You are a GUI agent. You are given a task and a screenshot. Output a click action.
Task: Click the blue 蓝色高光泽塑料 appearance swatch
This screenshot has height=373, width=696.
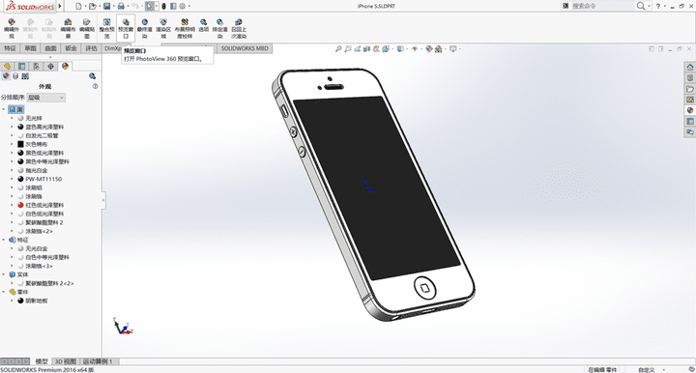(20, 127)
